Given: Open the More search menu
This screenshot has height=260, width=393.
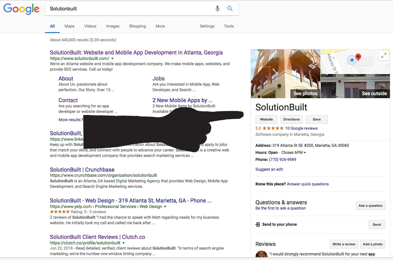Looking at the screenshot, I should 160,26.
